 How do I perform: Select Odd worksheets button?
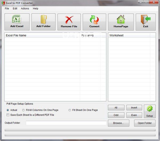pos(116,115)
